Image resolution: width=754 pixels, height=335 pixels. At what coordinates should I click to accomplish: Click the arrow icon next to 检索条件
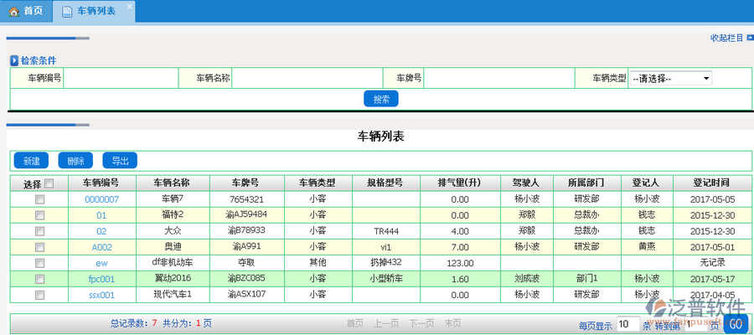(14, 60)
